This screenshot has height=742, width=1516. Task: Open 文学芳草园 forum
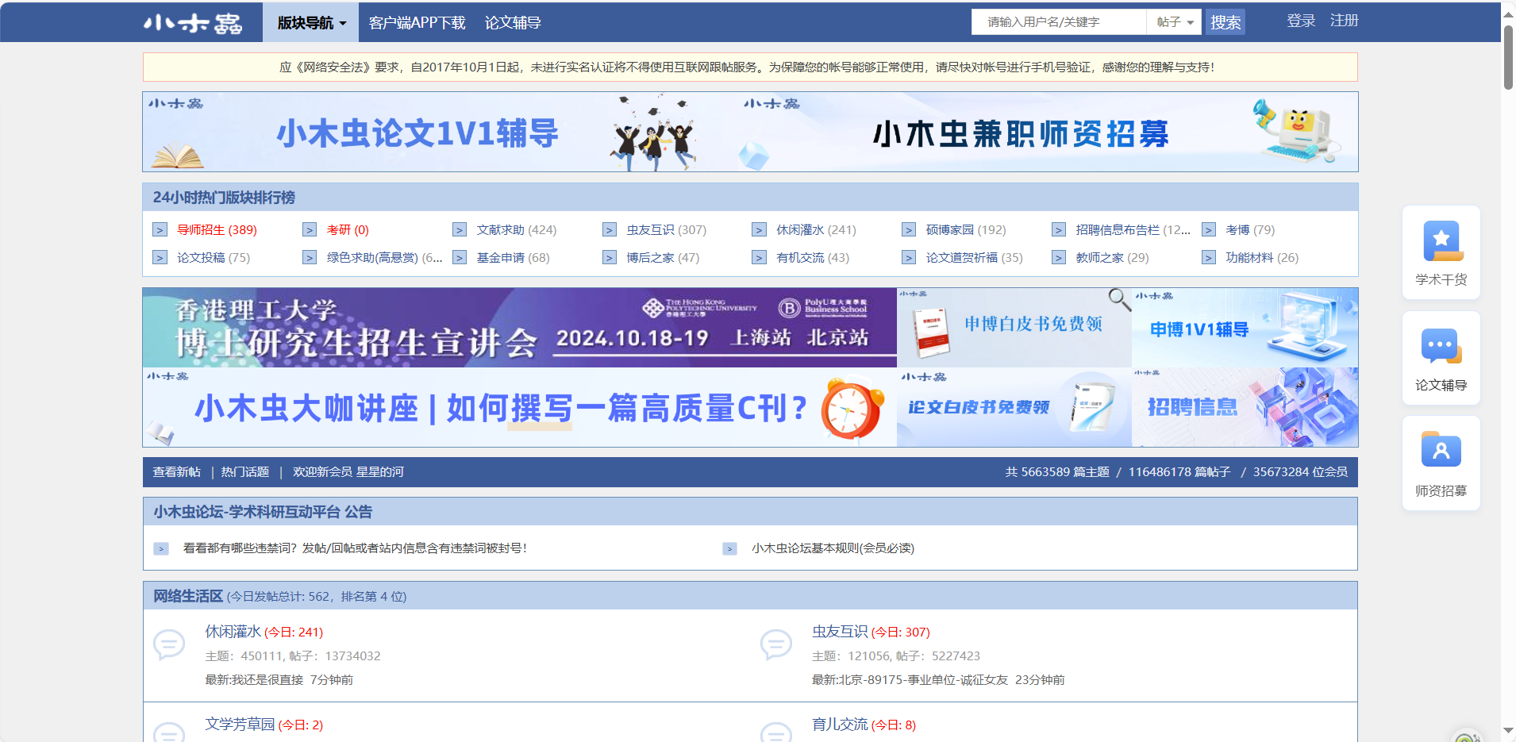[x=240, y=725]
